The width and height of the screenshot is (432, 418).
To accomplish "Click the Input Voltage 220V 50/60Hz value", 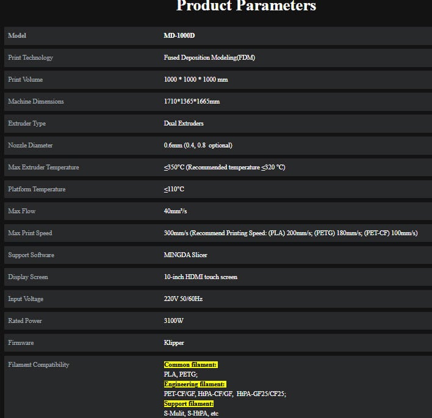I will pos(184,299).
